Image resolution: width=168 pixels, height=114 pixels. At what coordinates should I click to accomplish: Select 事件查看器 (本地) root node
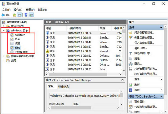(x=17, y=22)
